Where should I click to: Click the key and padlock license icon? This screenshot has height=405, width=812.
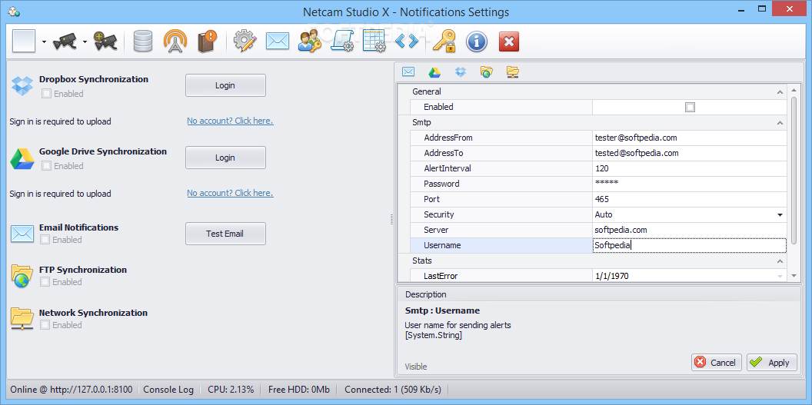444,41
